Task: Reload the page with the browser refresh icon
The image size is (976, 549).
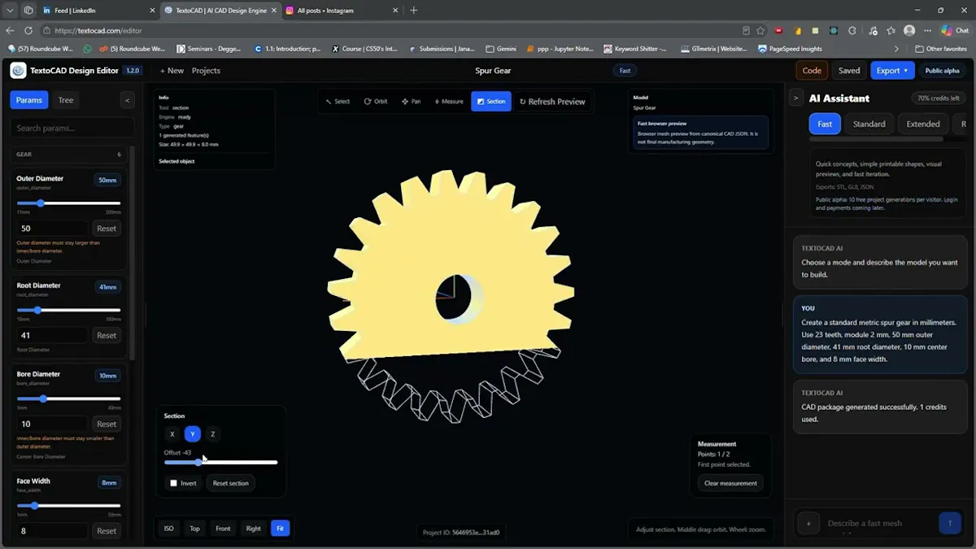Action: click(x=28, y=30)
